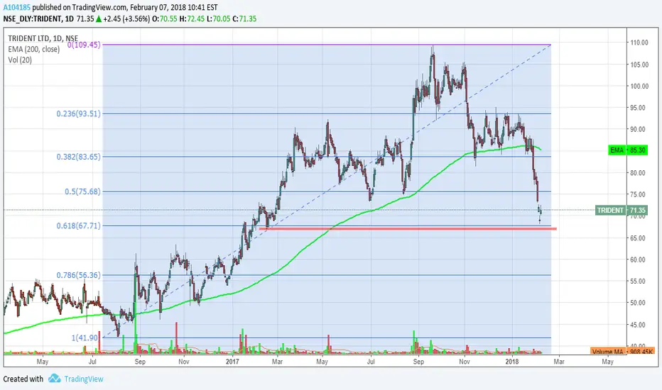Click the TRIDENT LTD, 1D, NSE legend

[43, 38]
